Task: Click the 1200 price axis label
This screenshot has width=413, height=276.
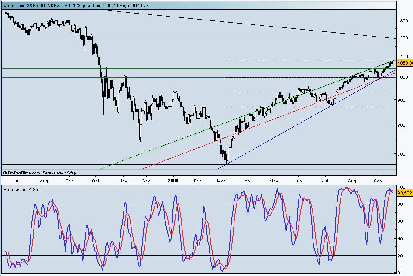Action: pyautogui.click(x=403, y=37)
